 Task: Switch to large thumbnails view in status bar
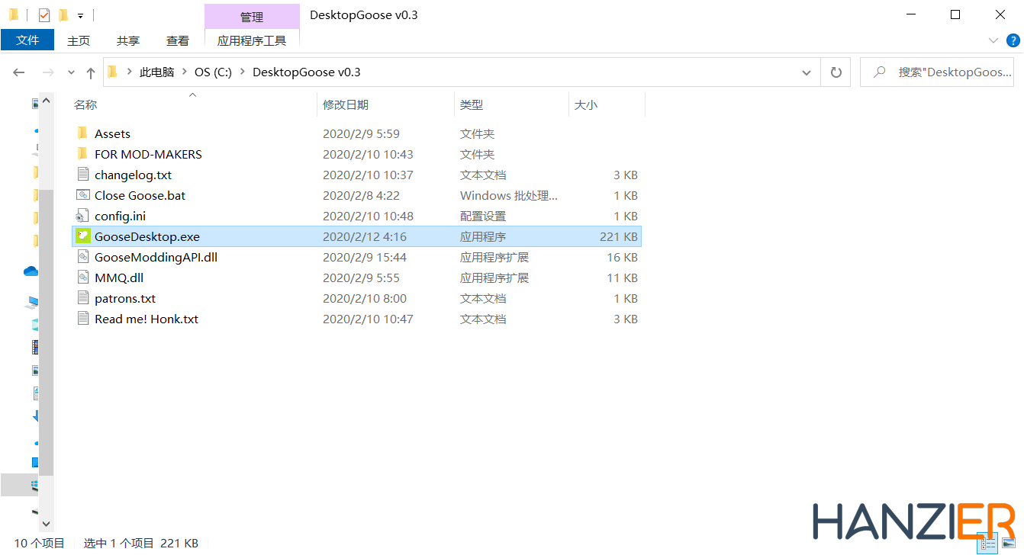1009,544
